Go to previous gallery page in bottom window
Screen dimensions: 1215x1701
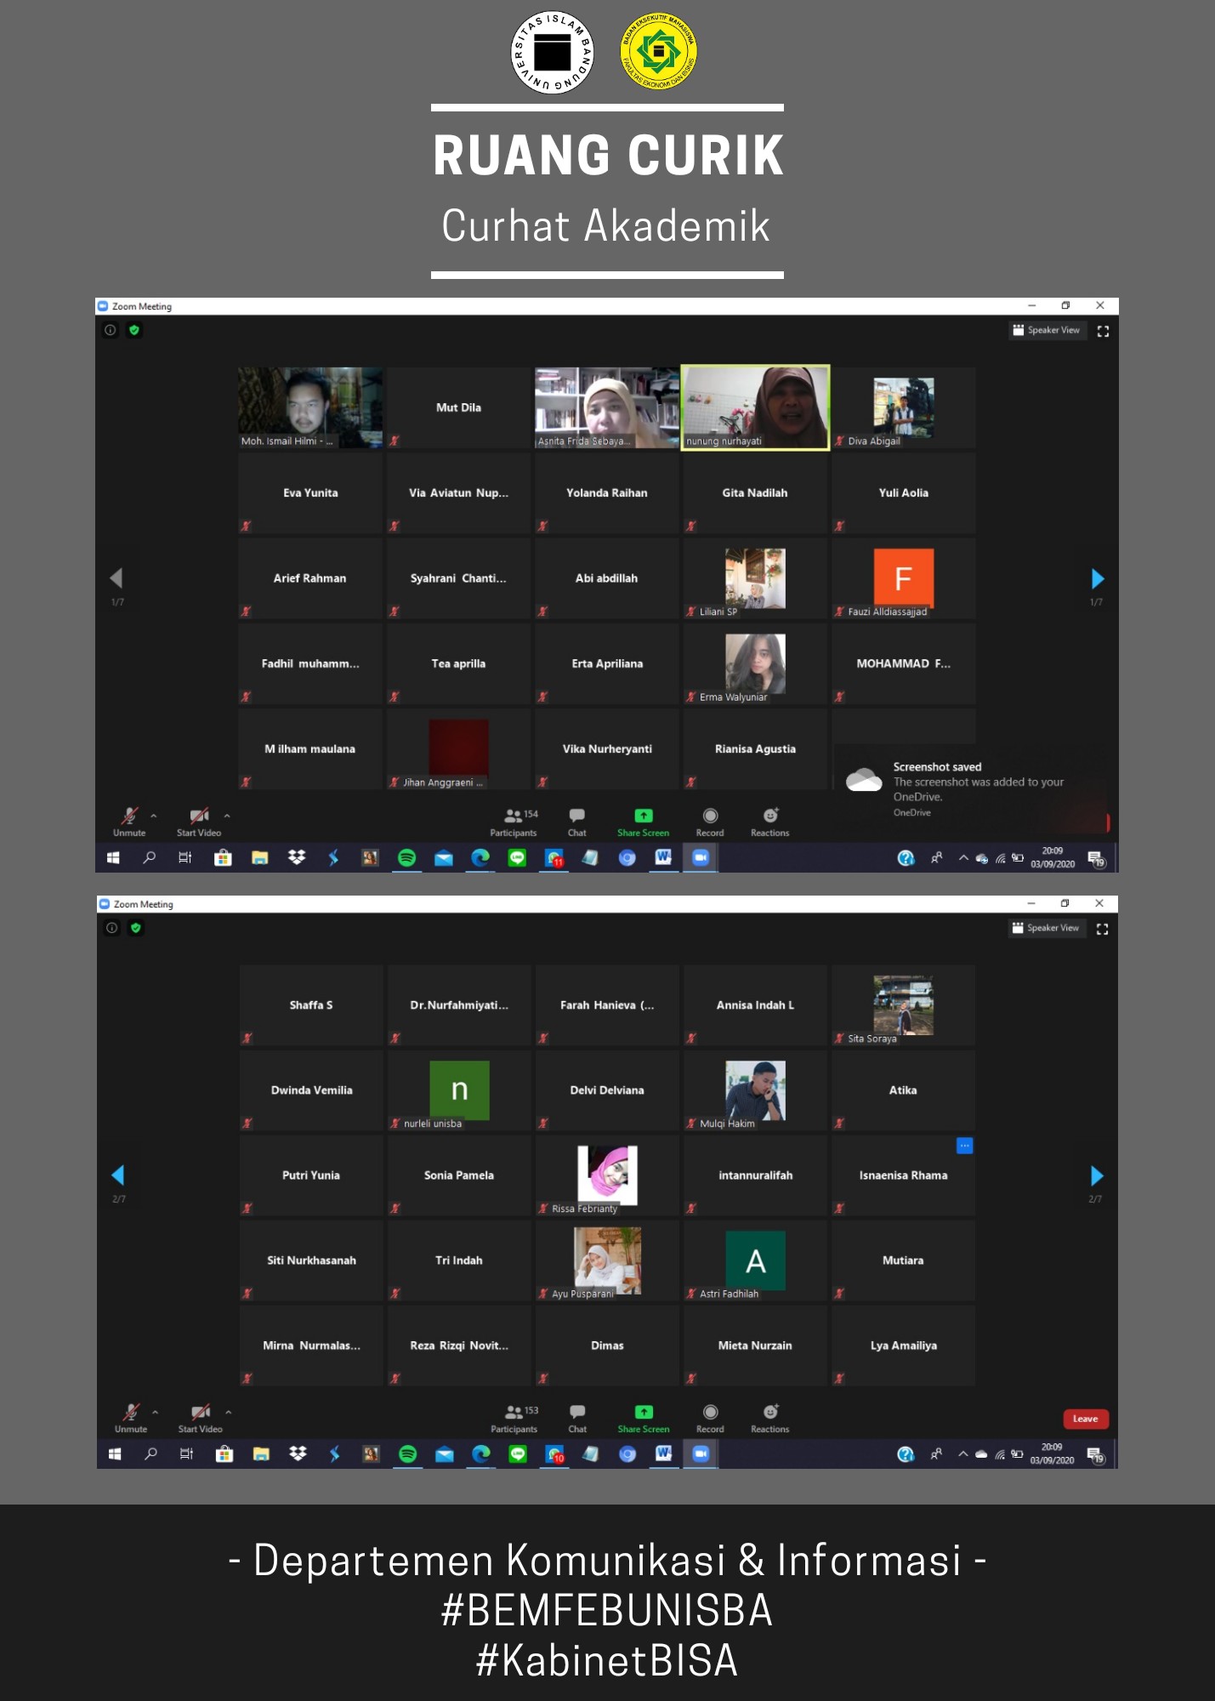click(118, 1175)
